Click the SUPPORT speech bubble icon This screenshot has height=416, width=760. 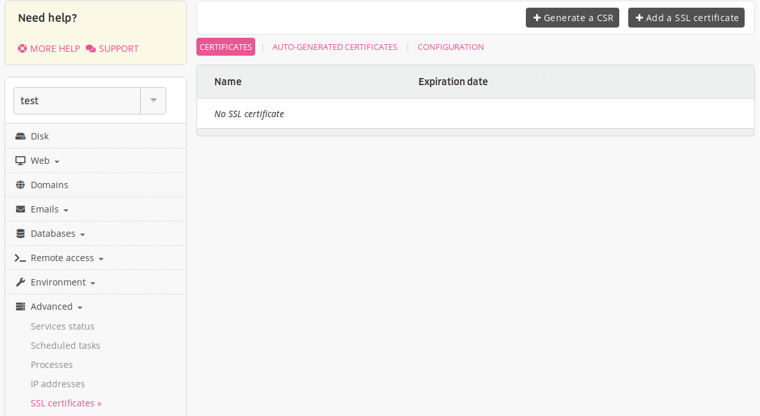coord(90,48)
